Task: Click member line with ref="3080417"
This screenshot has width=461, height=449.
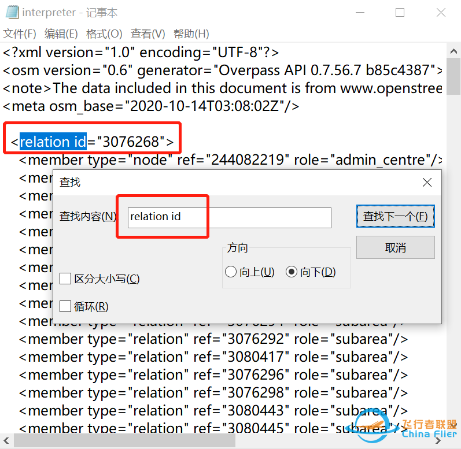Action: pyautogui.click(x=213, y=357)
